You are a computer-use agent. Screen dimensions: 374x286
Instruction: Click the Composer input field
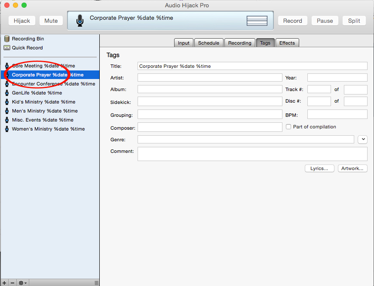pyautogui.click(x=210, y=127)
